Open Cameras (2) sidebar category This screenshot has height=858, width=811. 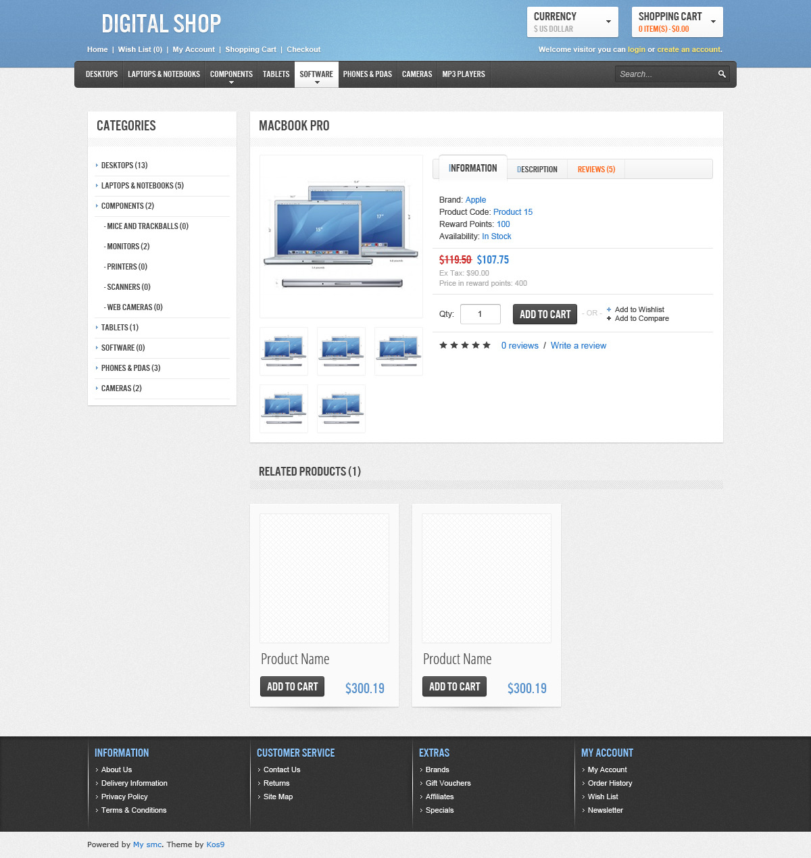[x=121, y=388]
